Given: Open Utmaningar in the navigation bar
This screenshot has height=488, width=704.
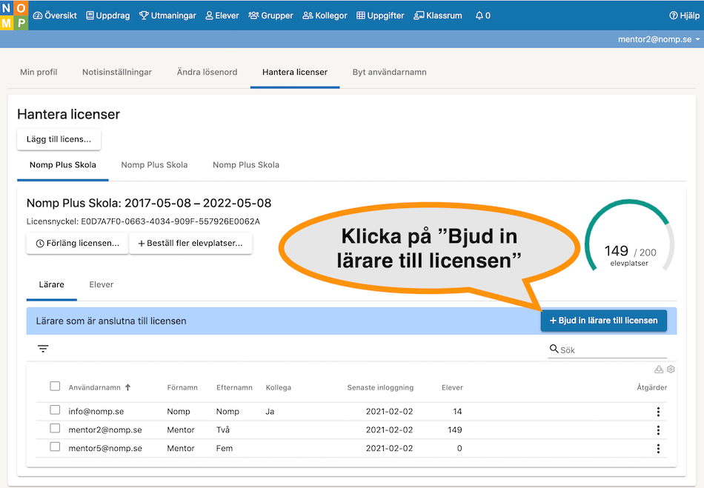Looking at the screenshot, I should 167,16.
